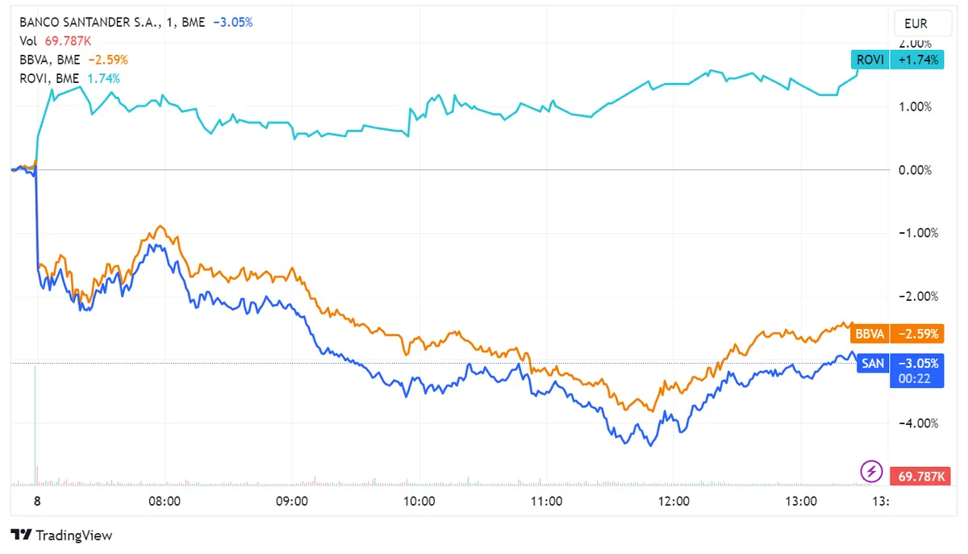Open the symbol legend for BANCO SANTANDER S.A.
This screenshot has height=554, width=968.
(x=91, y=23)
